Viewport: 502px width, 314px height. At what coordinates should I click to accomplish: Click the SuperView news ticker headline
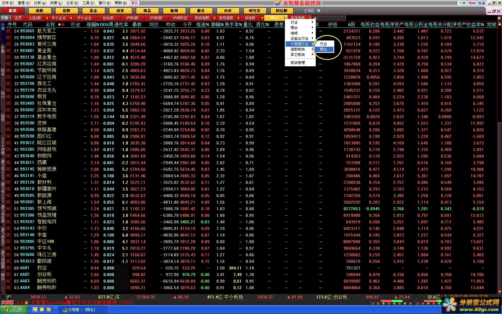click(82, 303)
